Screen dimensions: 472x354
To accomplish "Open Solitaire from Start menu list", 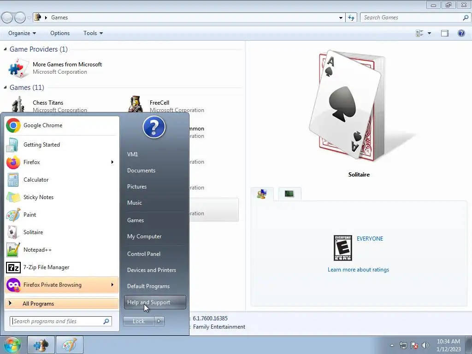I will [x=62, y=232].
